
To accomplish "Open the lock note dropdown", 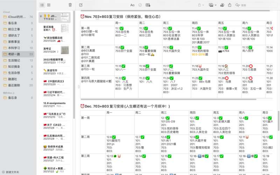I will coord(201,5).
